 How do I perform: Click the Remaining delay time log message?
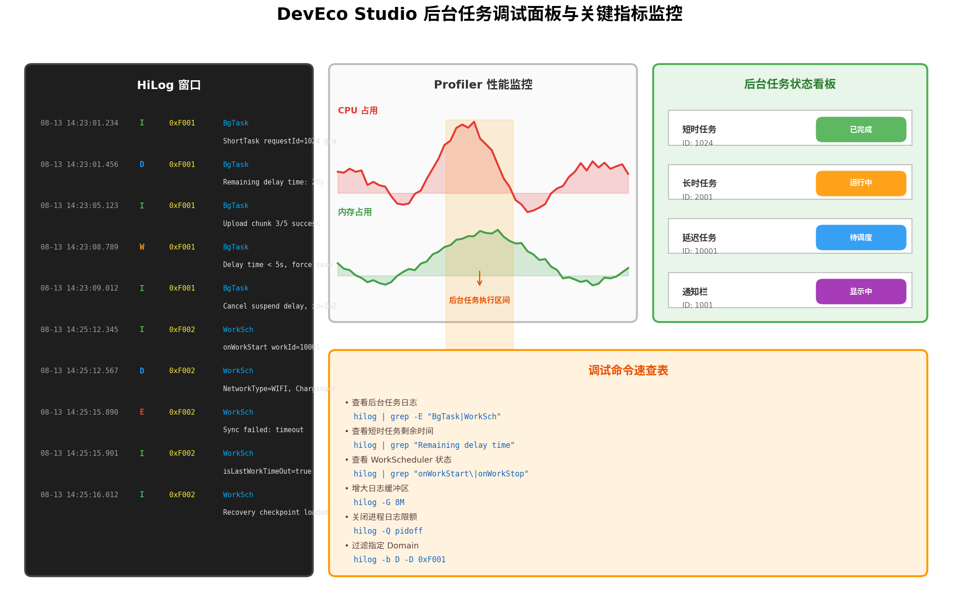point(273,182)
